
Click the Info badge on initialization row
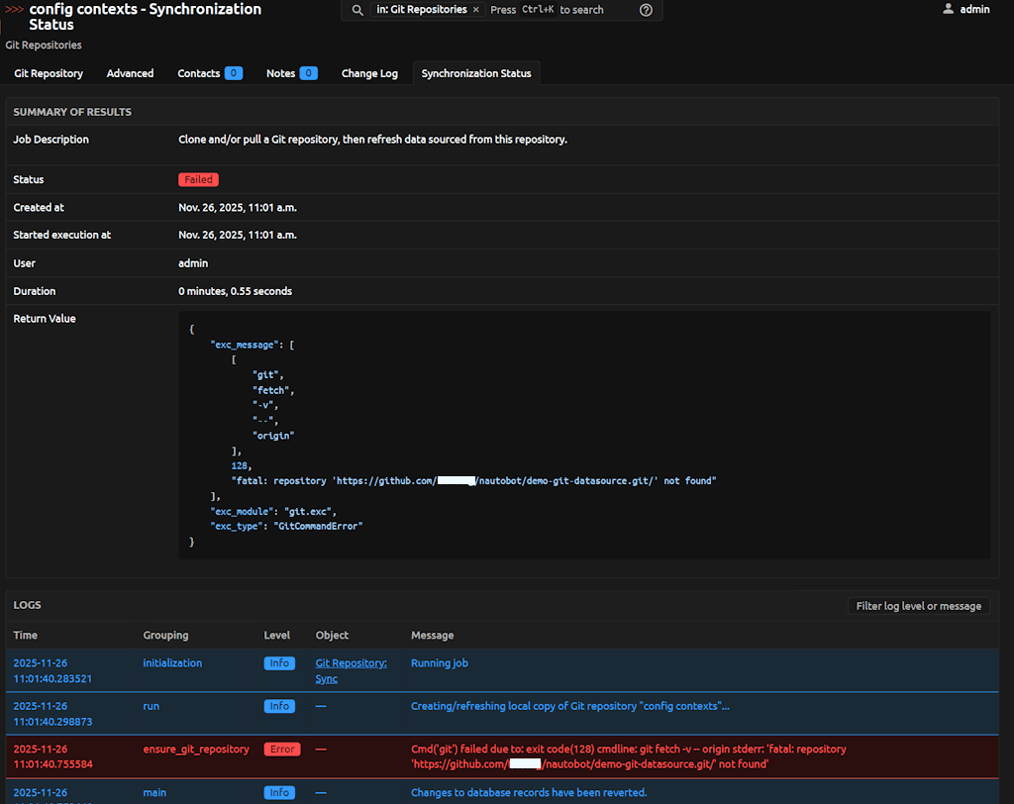coord(279,663)
